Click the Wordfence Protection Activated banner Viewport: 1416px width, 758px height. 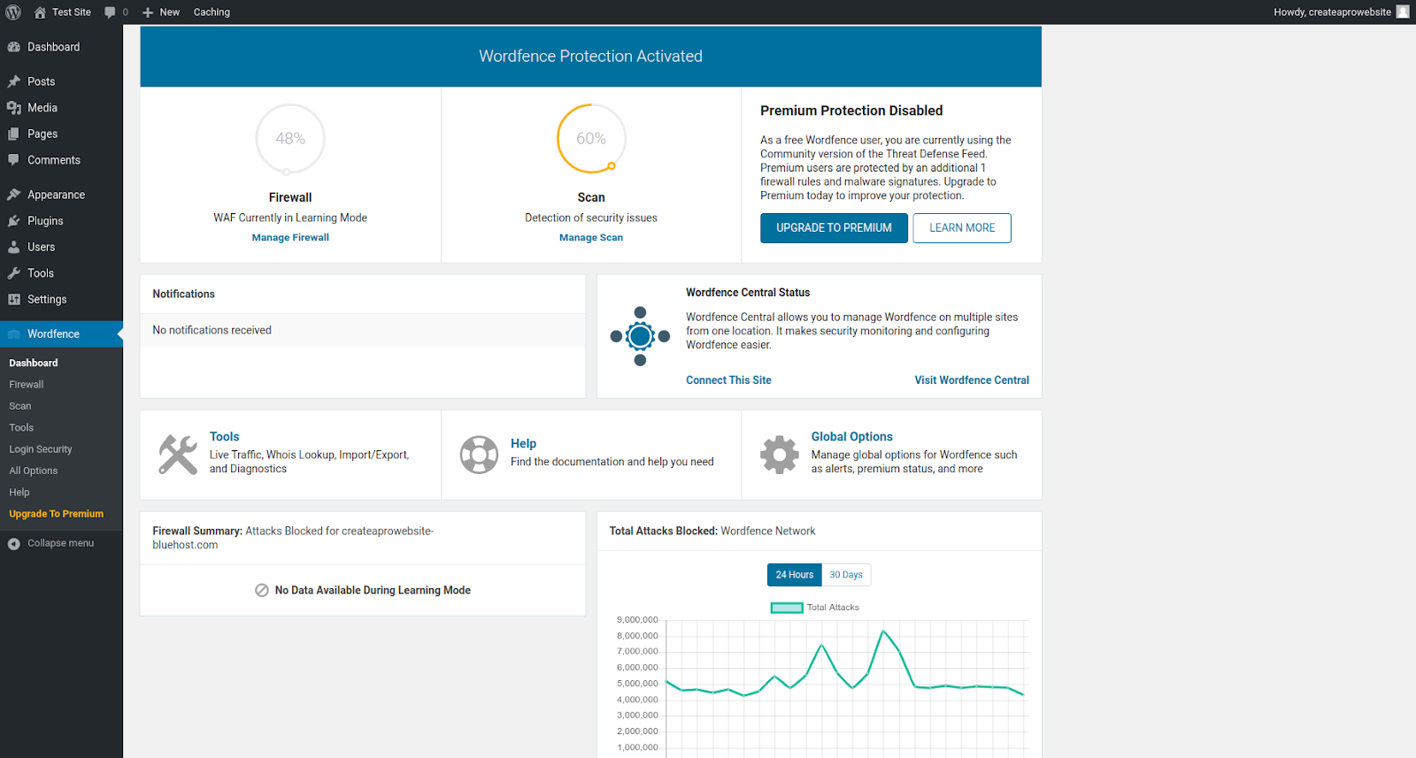(x=590, y=57)
